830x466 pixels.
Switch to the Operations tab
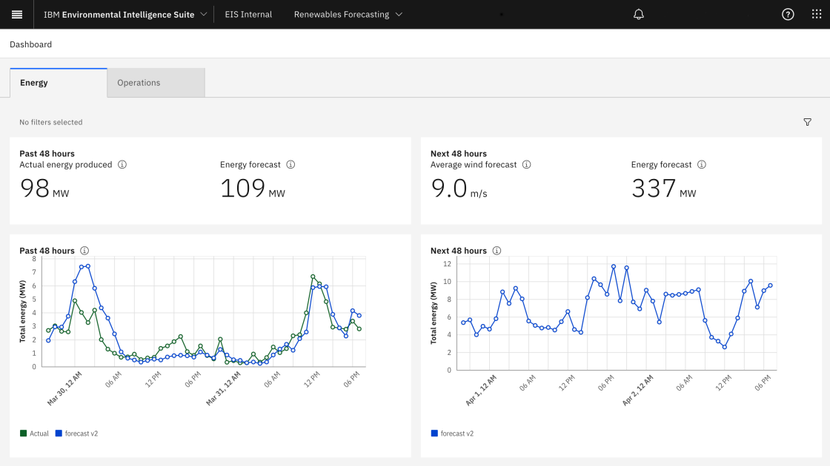coord(139,82)
